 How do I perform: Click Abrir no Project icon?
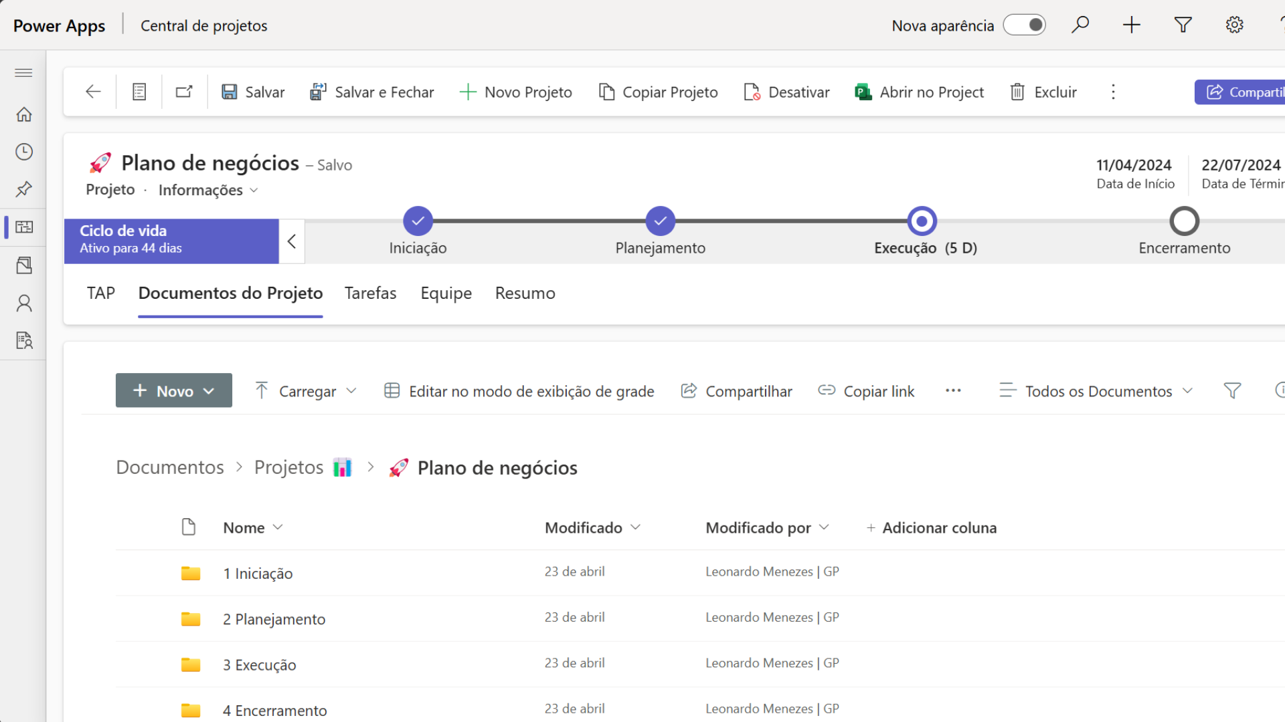point(863,92)
